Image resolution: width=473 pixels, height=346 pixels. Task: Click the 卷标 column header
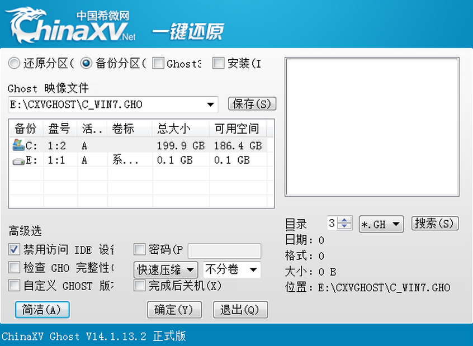point(129,129)
